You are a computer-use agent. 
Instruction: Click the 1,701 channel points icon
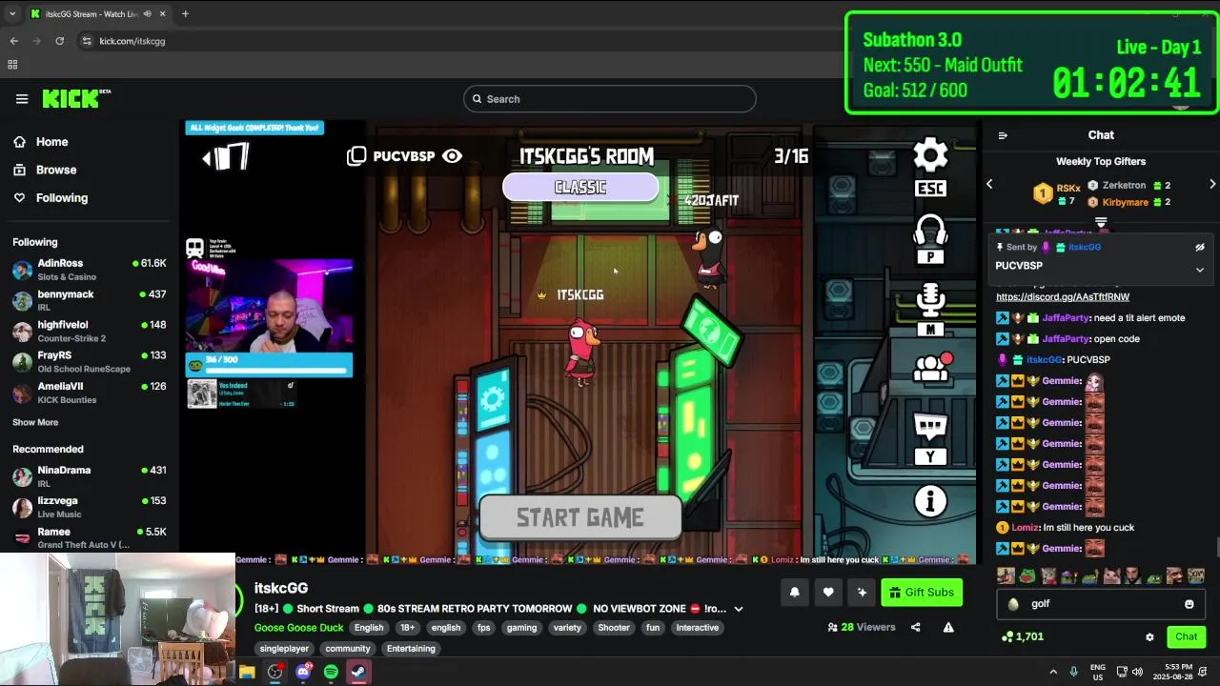coord(1007,636)
